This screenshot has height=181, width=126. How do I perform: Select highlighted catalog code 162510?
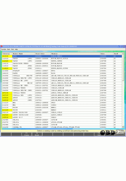[7, 95]
